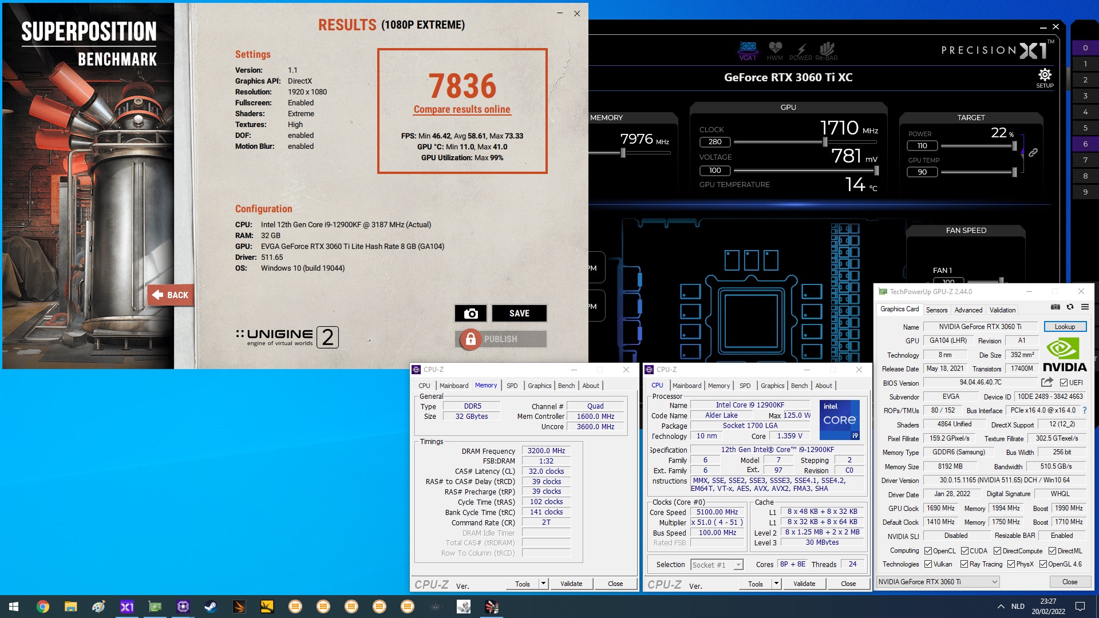Open Precision X1 SETUP gear
Viewport: 1099px width, 618px height.
coord(1045,78)
